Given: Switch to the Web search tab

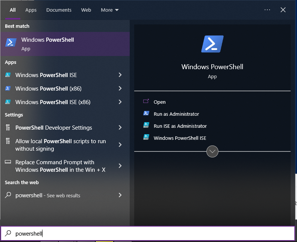Looking at the screenshot, I should 86,10.
